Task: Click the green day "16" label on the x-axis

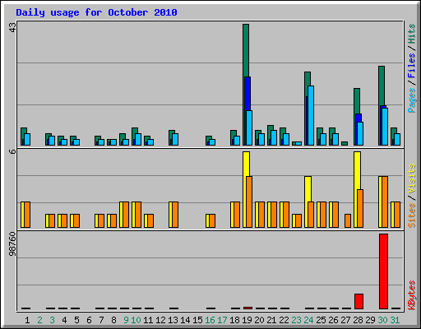Action: click(x=210, y=320)
